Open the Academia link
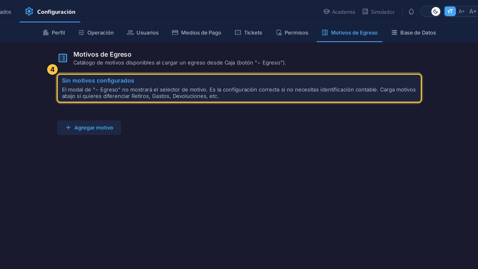 tap(339, 12)
